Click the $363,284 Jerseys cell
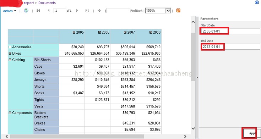Screen dimensions: 261x139 pos(123,80)
